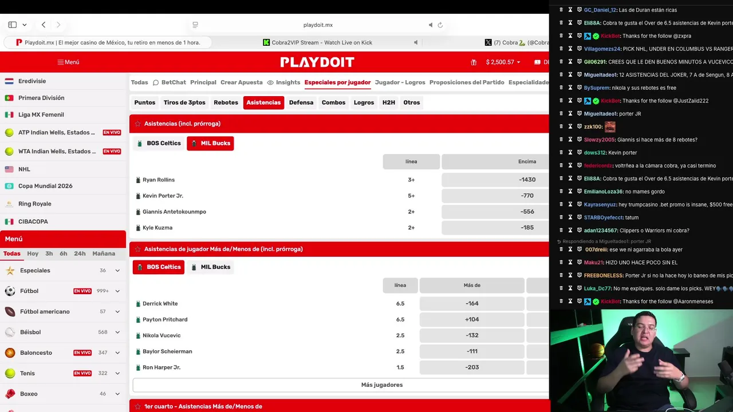Expand the Especiales sports category
This screenshot has height=412, width=733.
click(x=117, y=271)
